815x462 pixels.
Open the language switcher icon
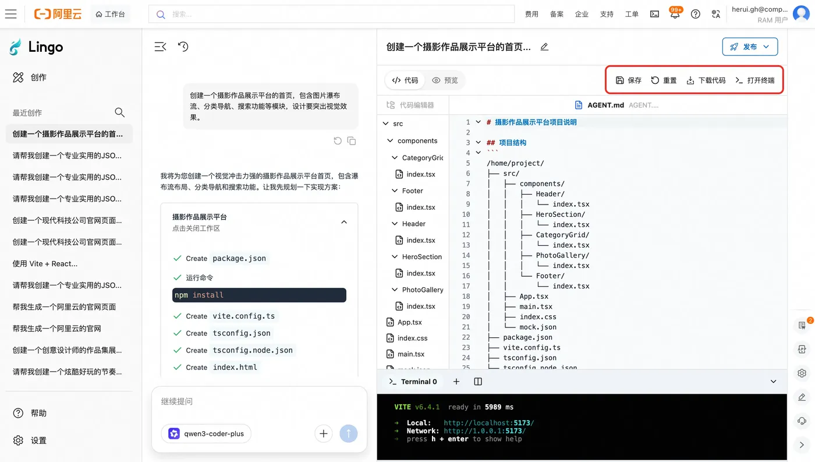716,14
